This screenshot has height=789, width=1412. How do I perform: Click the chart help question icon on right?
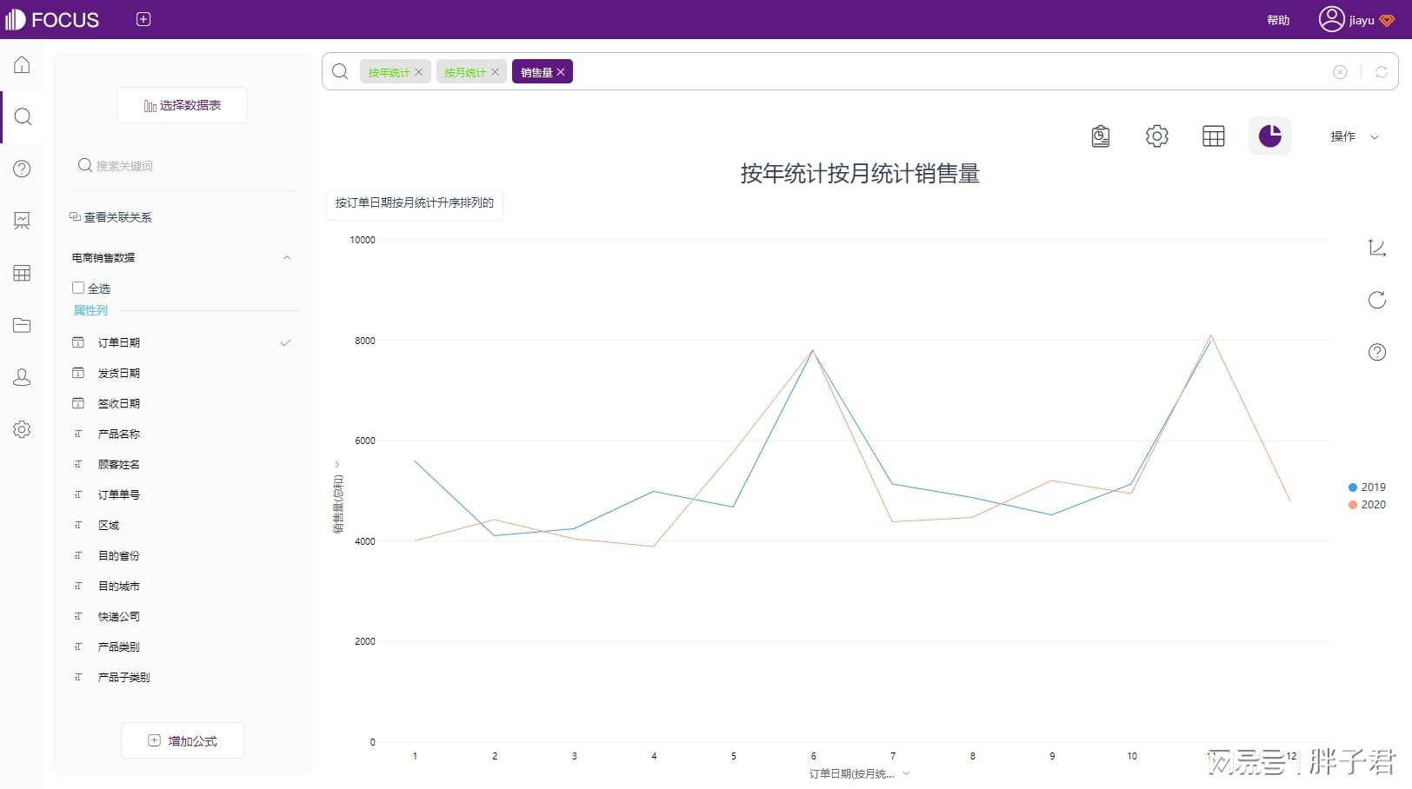coord(1377,352)
